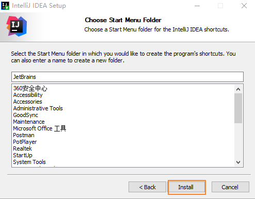Click the folder list scrollbar thumb

click(238, 108)
